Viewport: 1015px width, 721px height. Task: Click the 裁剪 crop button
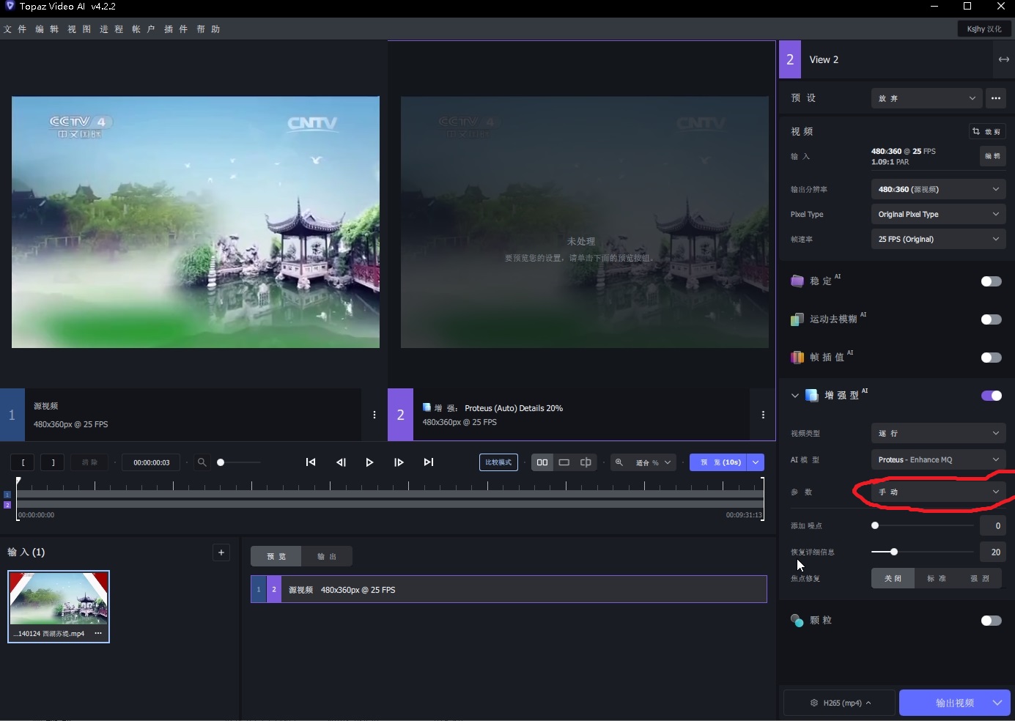[x=987, y=131]
